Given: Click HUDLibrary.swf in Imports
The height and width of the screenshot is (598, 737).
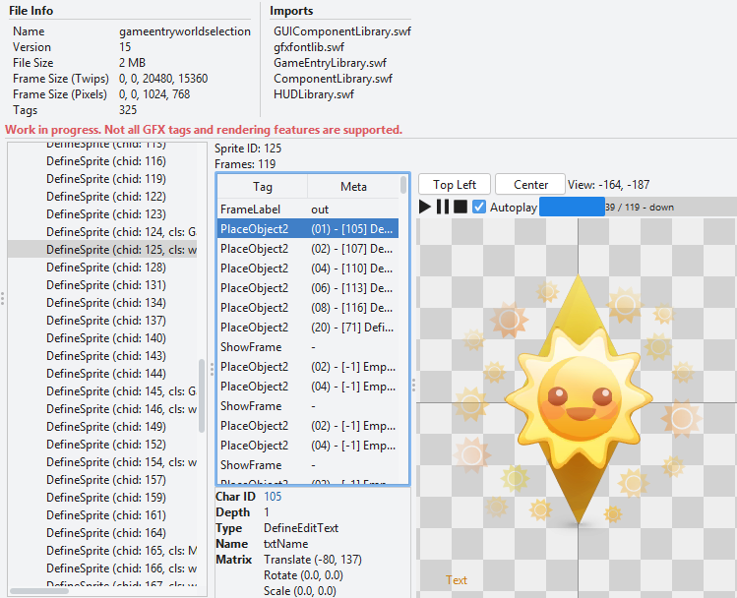Looking at the screenshot, I should click(314, 94).
